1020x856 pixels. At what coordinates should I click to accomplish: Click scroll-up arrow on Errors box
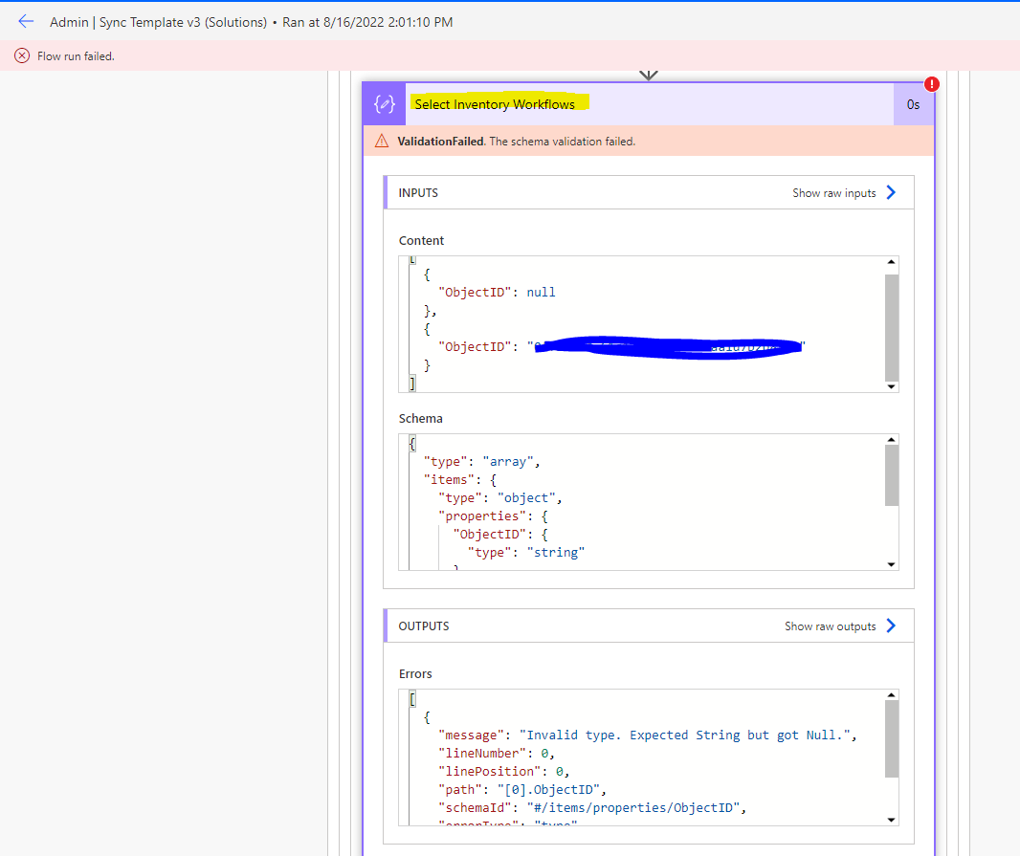[x=891, y=694]
